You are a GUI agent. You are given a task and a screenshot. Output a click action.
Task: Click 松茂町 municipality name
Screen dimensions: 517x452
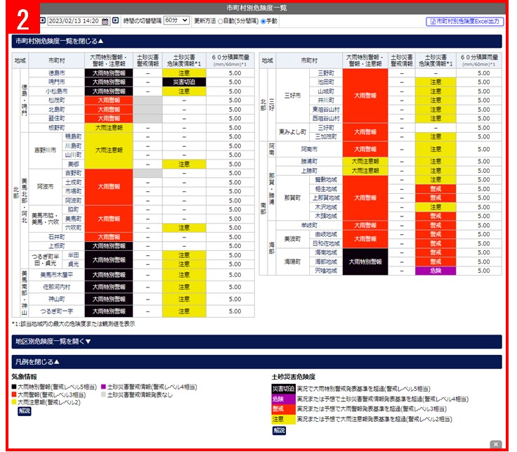click(x=57, y=101)
